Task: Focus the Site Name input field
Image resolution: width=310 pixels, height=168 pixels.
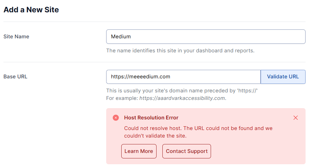Action: [206, 37]
